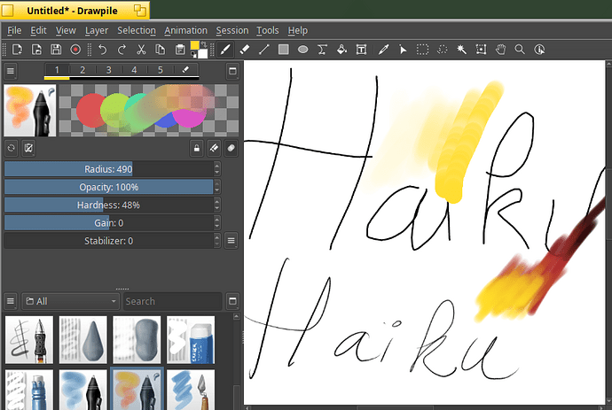Select the Flood fill bucket tool

tap(341, 50)
